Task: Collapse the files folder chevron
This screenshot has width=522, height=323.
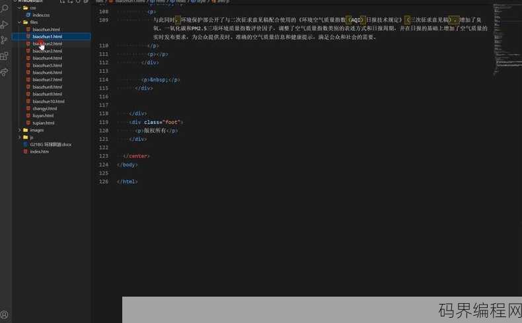Action: pyautogui.click(x=20, y=22)
